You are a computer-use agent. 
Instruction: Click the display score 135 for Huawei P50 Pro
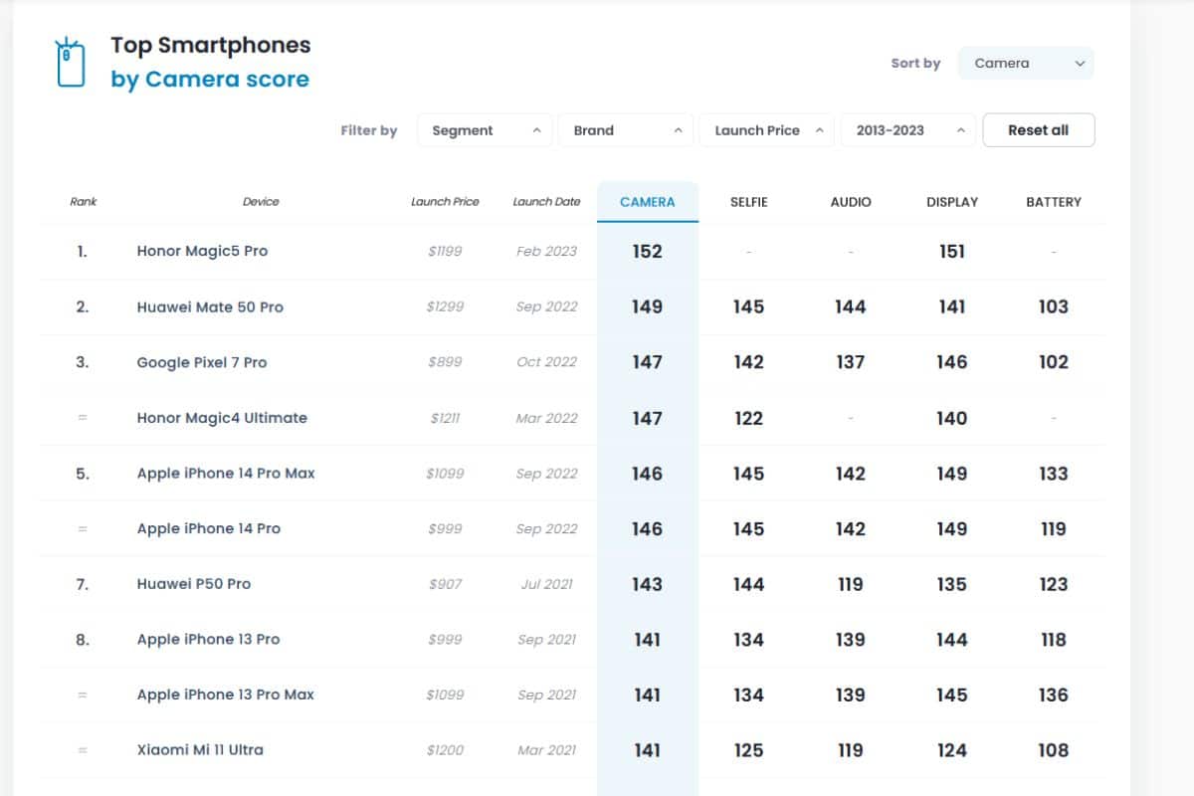[x=952, y=585]
